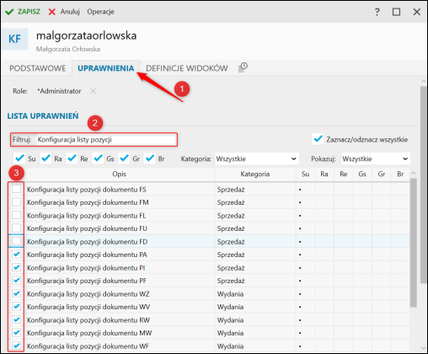428x354 pixels.
Task: Toggle Zaznacz/odznacz wszystkie checkbox
Action: [318, 139]
